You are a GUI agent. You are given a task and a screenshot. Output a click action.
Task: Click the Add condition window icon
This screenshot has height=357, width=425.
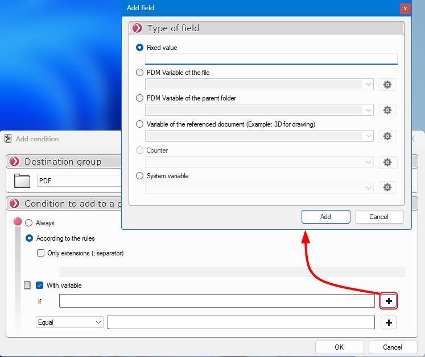click(x=8, y=138)
